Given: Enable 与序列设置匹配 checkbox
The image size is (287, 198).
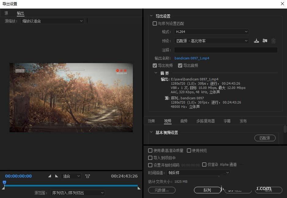Looking at the screenshot, I should (154, 23).
